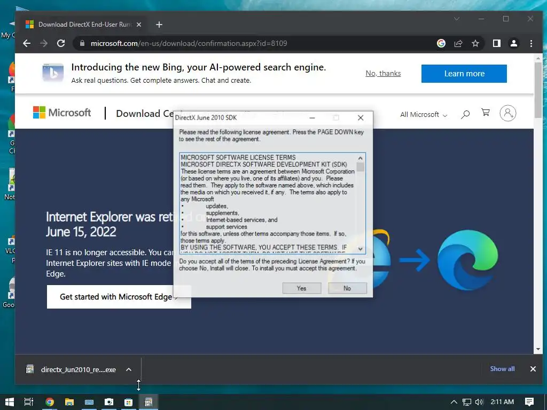
Task: Click the Chrome back arrow
Action: point(27,43)
